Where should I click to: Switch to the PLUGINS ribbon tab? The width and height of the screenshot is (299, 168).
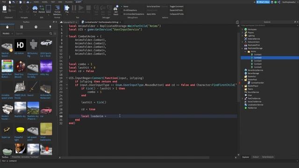(x=69, y=2)
